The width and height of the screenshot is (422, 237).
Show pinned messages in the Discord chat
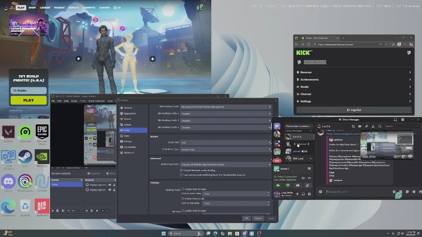[366, 126]
